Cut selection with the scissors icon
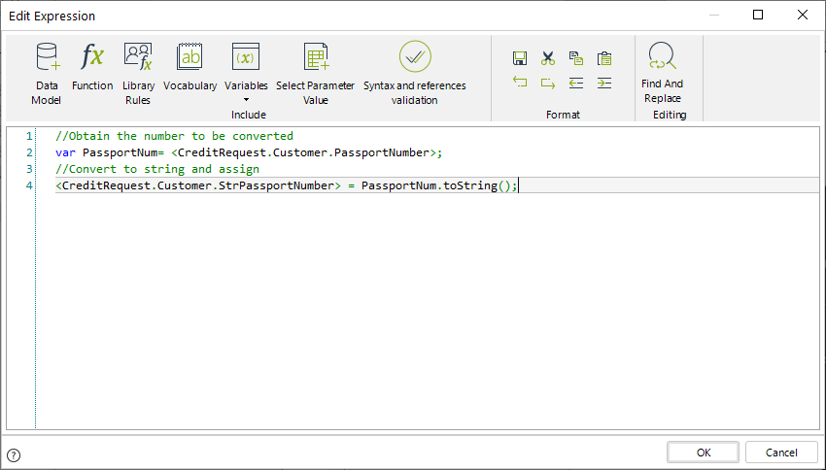The width and height of the screenshot is (826, 470). pos(548,58)
